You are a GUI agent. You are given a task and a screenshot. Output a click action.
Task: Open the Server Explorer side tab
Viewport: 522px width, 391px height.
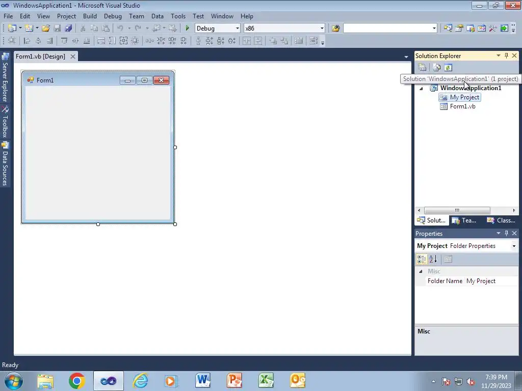[x=5, y=77]
